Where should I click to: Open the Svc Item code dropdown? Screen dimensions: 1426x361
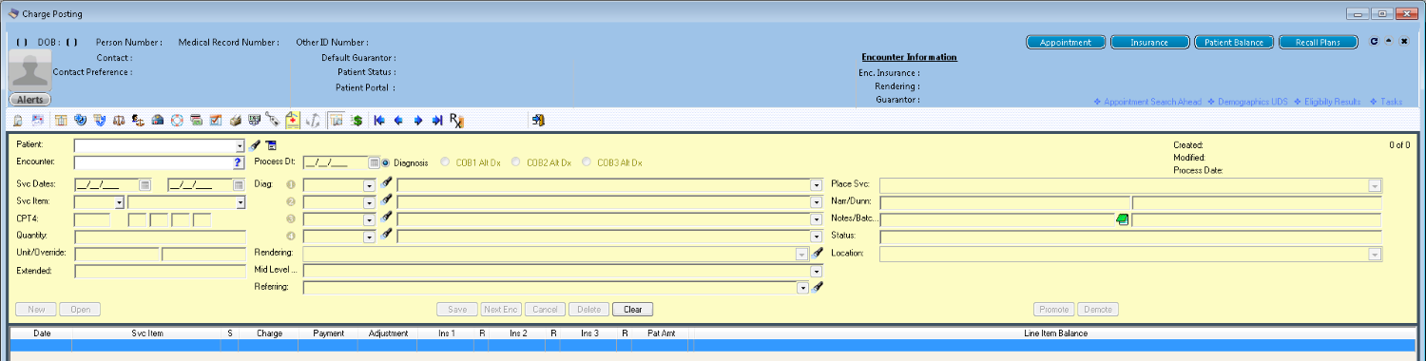click(119, 202)
